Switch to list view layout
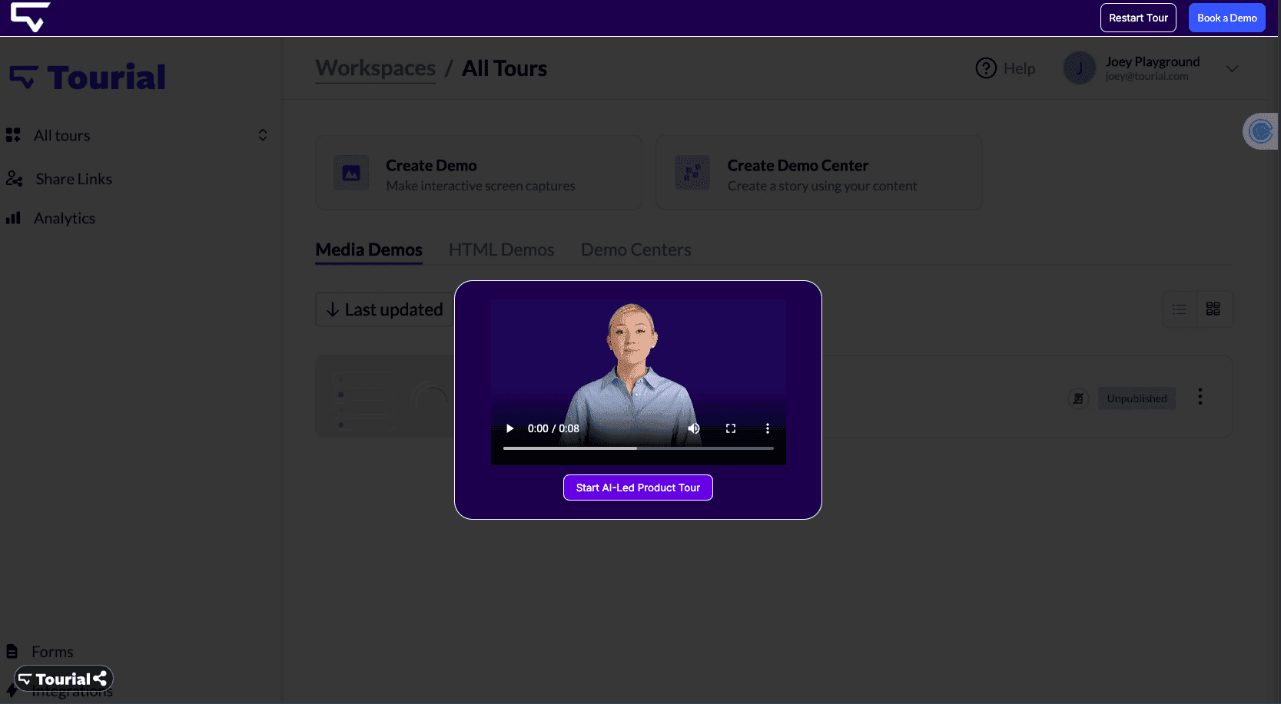The width and height of the screenshot is (1281, 704). [1180, 309]
